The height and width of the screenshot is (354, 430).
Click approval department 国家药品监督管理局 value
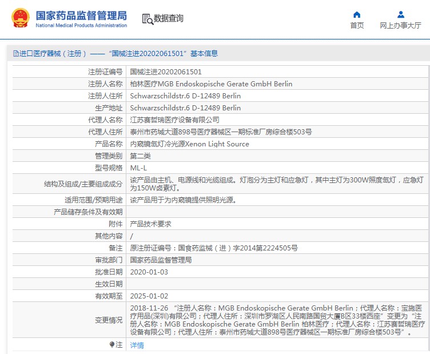(161, 260)
